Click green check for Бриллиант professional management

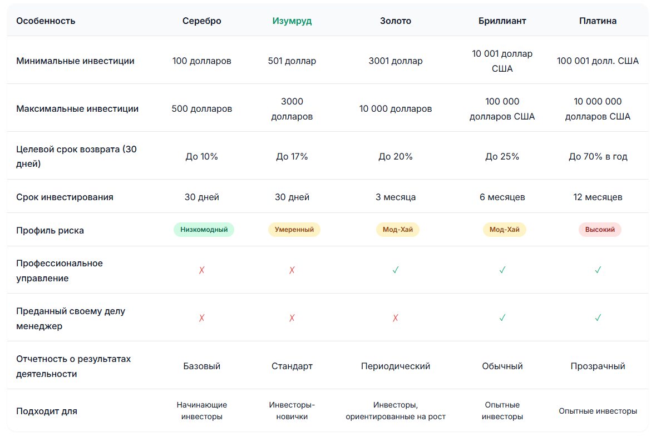coord(502,270)
